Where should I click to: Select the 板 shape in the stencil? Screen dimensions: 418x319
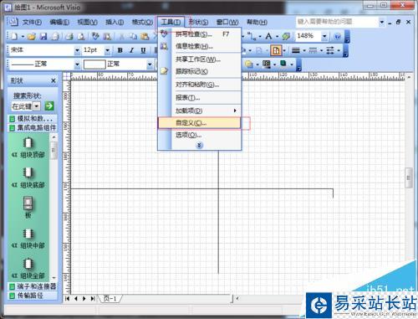[28, 207]
